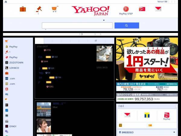This screenshot has height=136, width=181.
Task: Open the red square sidebar icon below .com
Action: tap(7, 89)
